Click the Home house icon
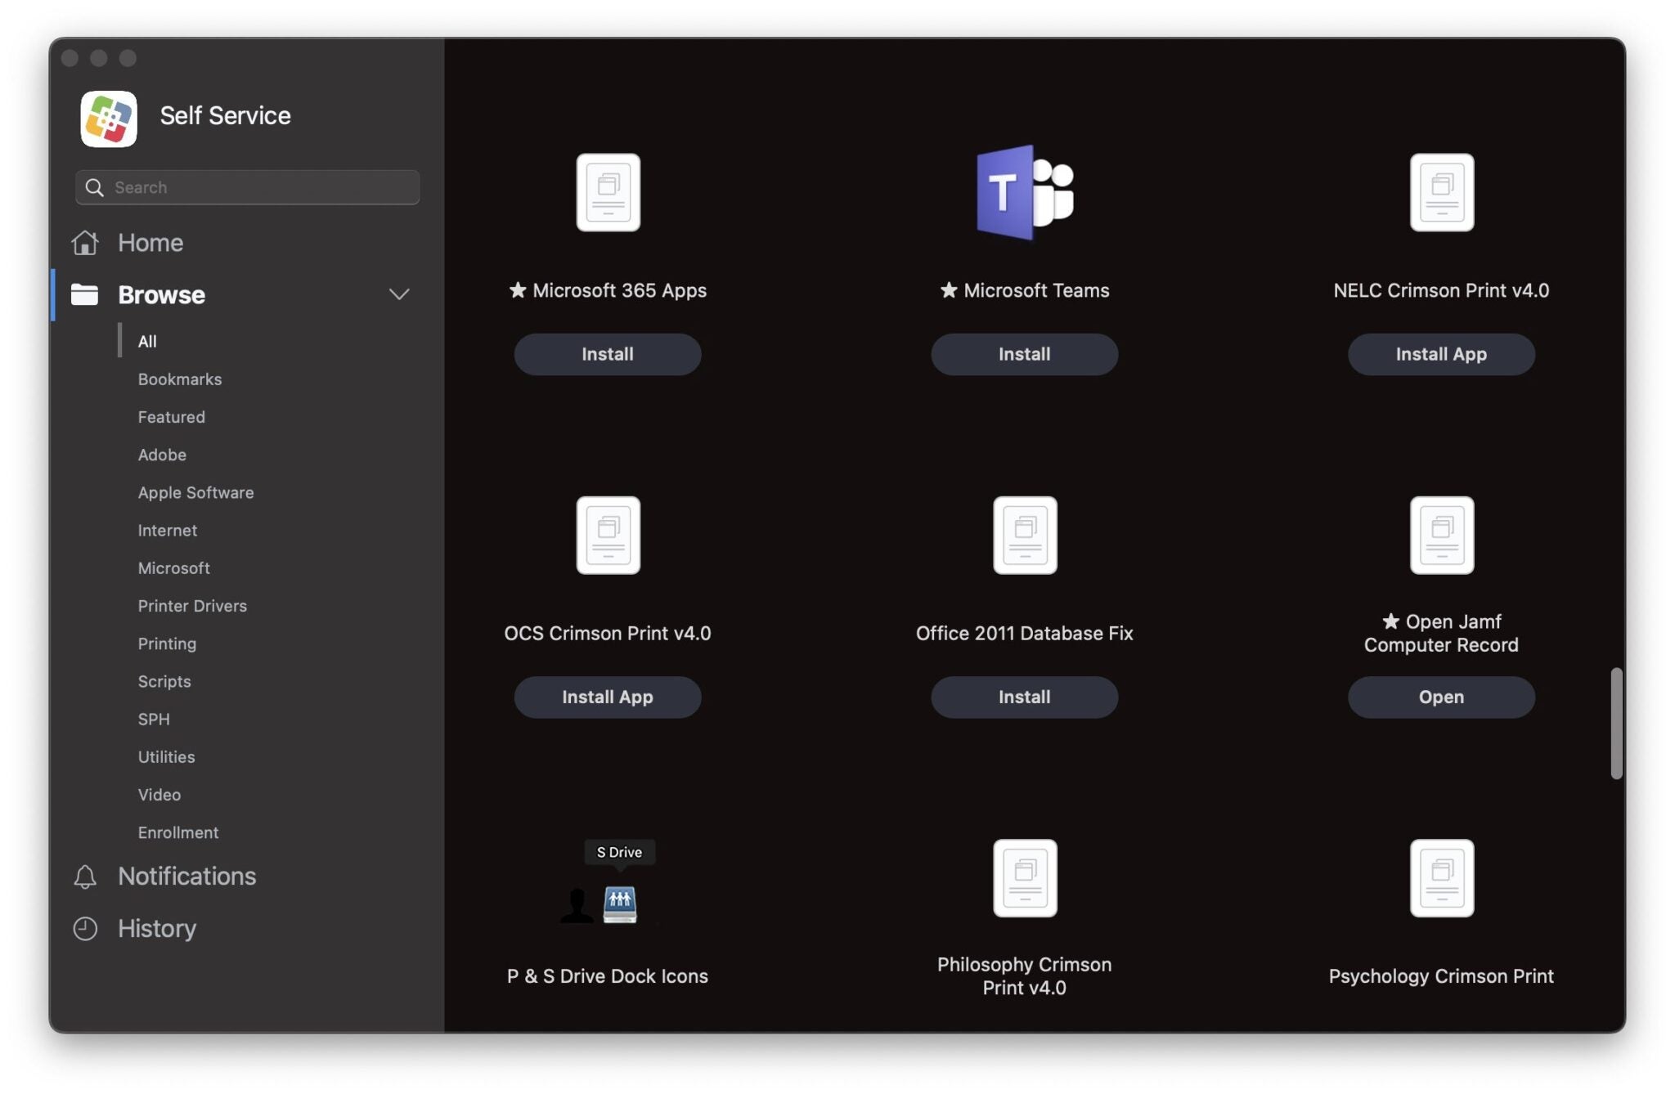The height and width of the screenshot is (1094, 1675). click(85, 243)
